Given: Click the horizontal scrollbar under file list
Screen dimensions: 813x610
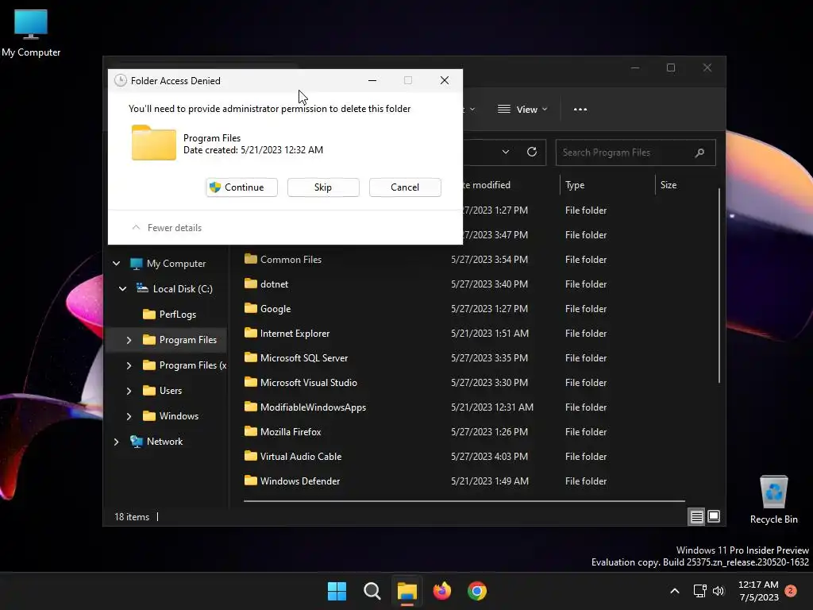Looking at the screenshot, I should click(464, 501).
